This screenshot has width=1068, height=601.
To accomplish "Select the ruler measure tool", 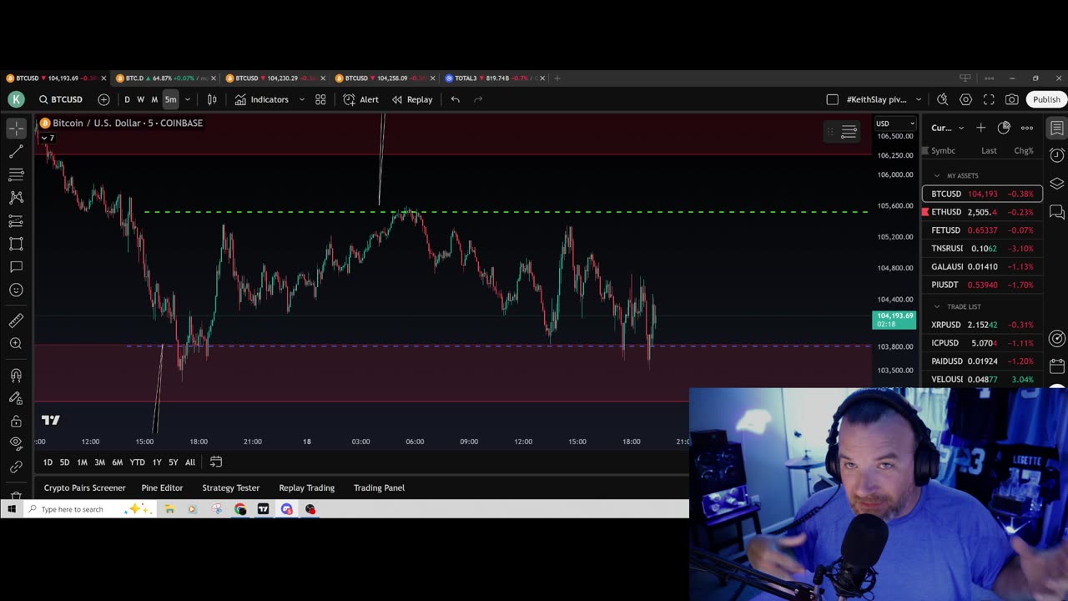I will point(16,321).
